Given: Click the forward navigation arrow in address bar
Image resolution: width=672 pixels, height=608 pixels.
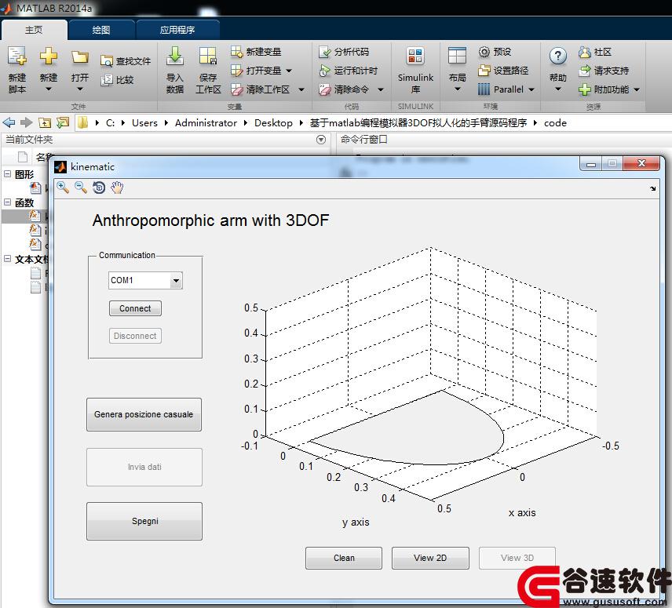Looking at the screenshot, I should (27, 123).
